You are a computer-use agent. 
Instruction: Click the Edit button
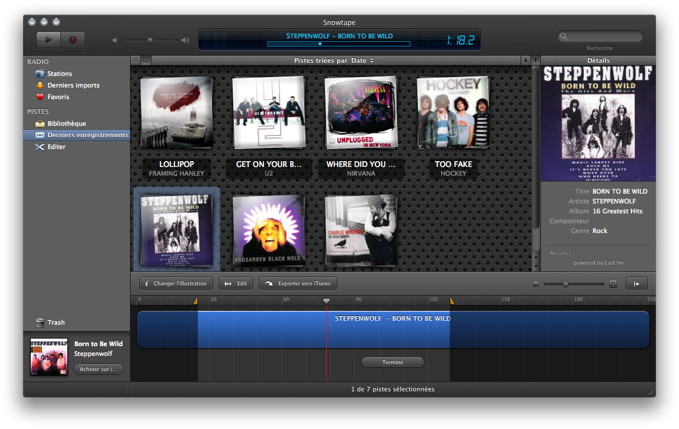236,283
